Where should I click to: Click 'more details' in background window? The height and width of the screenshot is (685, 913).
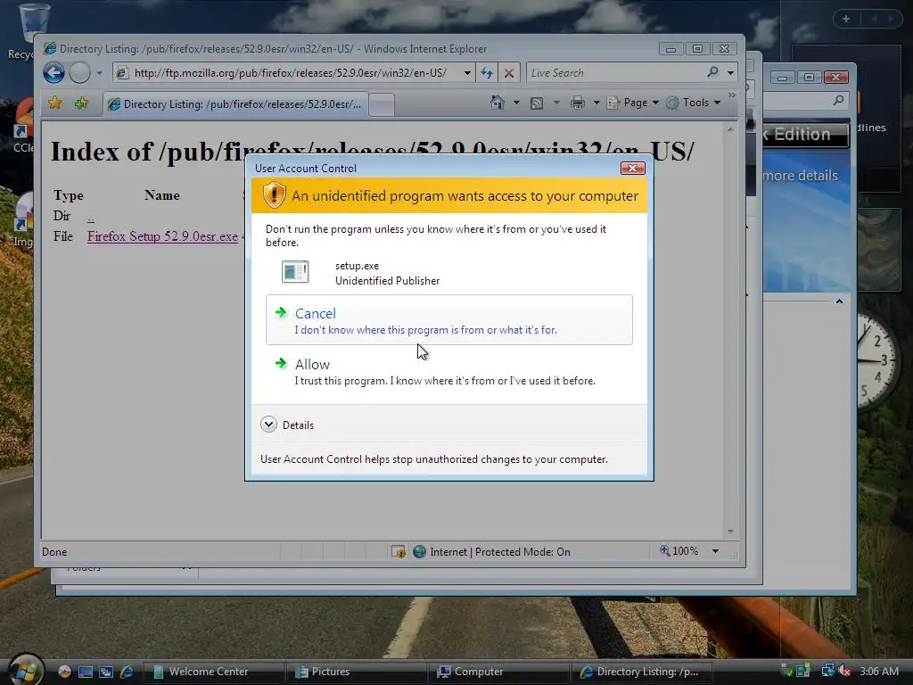tap(800, 176)
